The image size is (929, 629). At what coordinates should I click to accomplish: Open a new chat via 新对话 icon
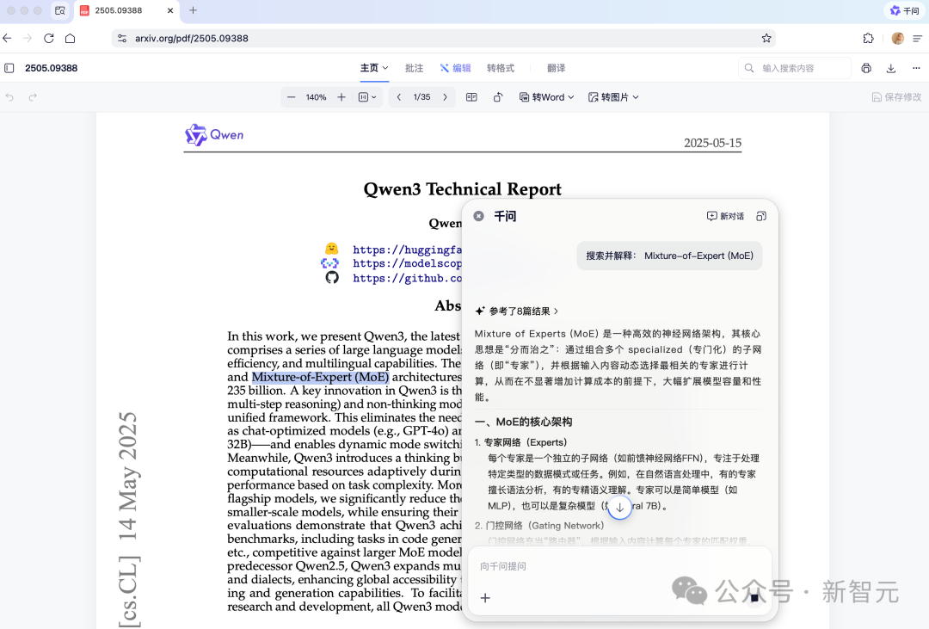(x=725, y=216)
